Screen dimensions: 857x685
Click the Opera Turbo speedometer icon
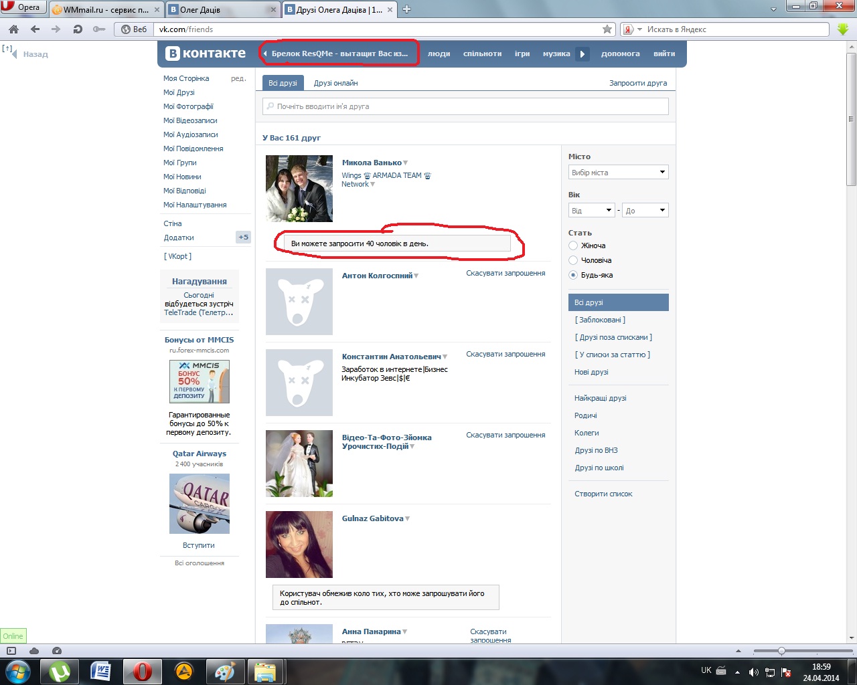coord(57,651)
